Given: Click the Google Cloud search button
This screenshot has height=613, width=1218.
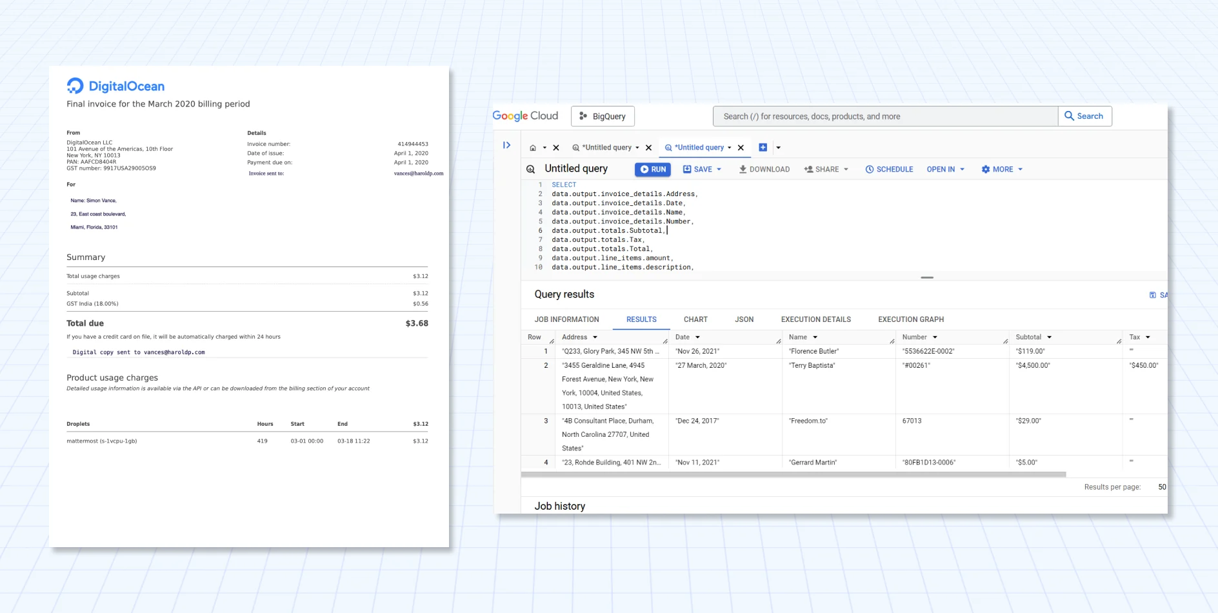Looking at the screenshot, I should tap(1084, 116).
